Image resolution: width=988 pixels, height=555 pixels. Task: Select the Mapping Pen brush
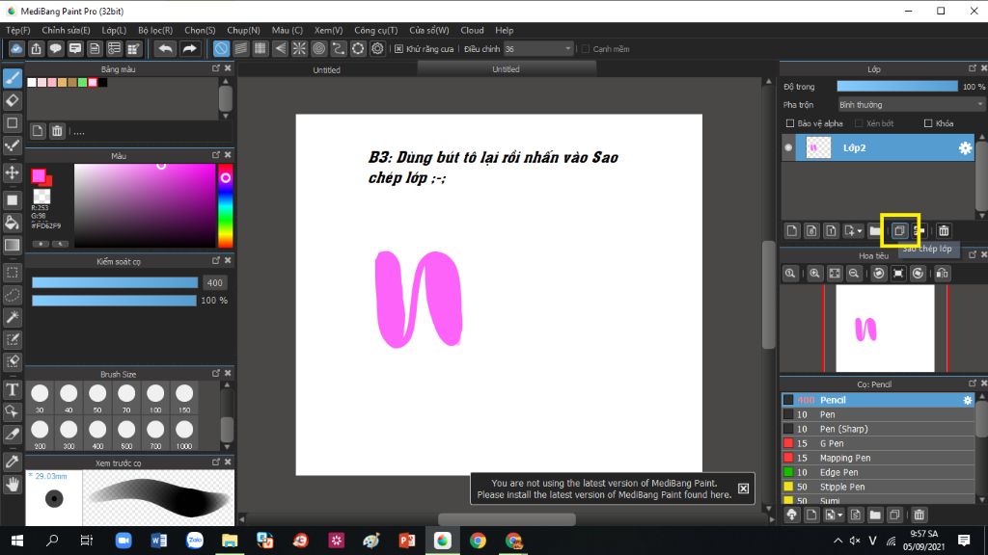coord(878,458)
